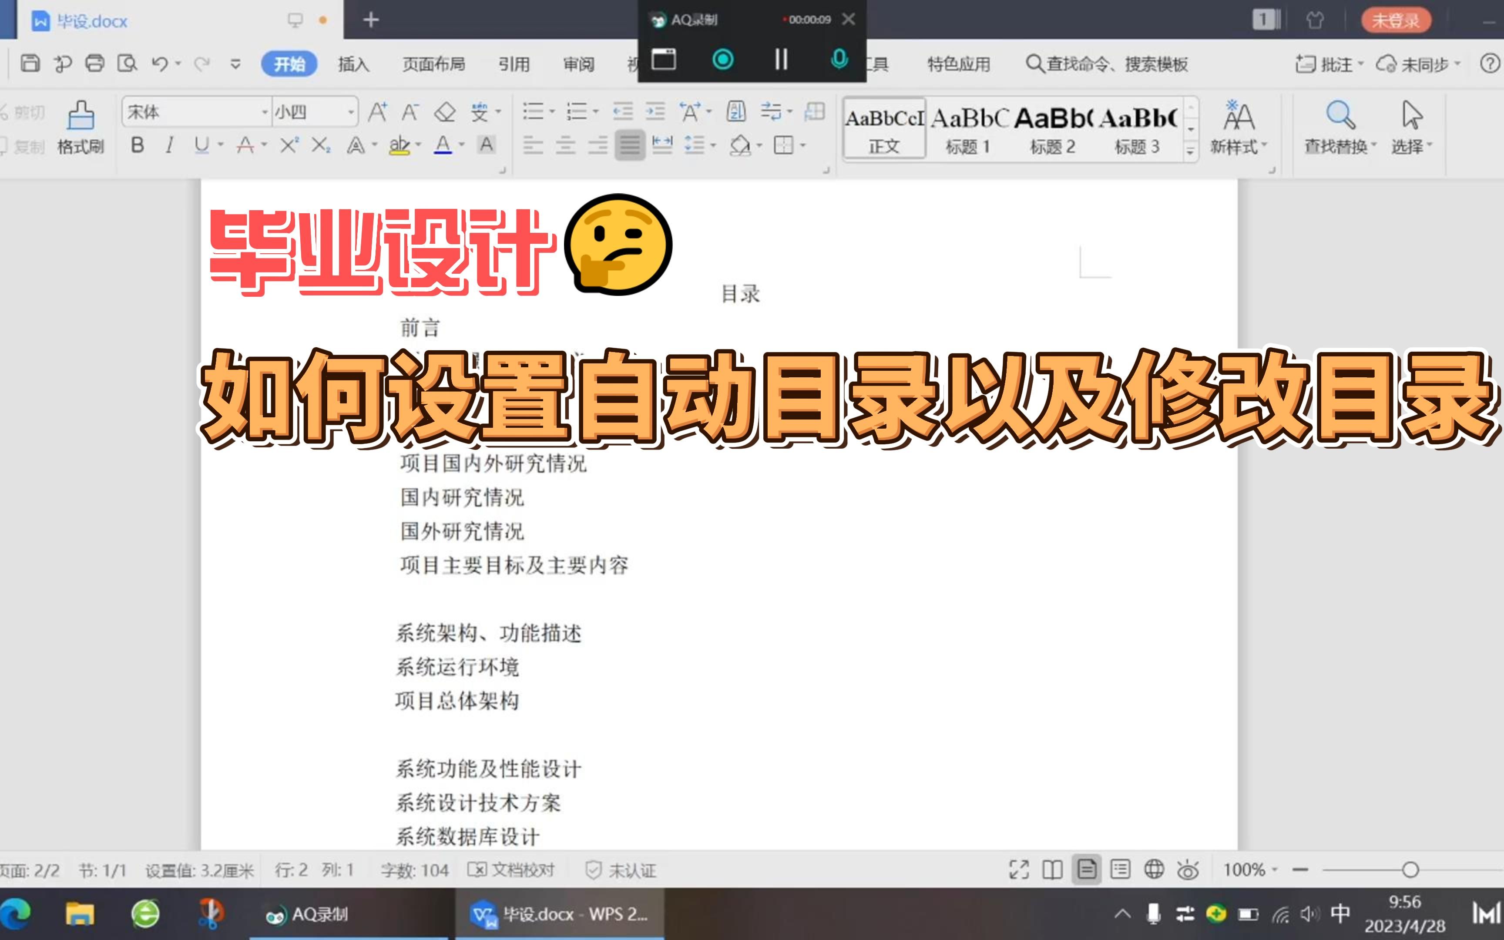The image size is (1504, 940).
Task: Click the undo arrow icon
Action: coord(159,64)
